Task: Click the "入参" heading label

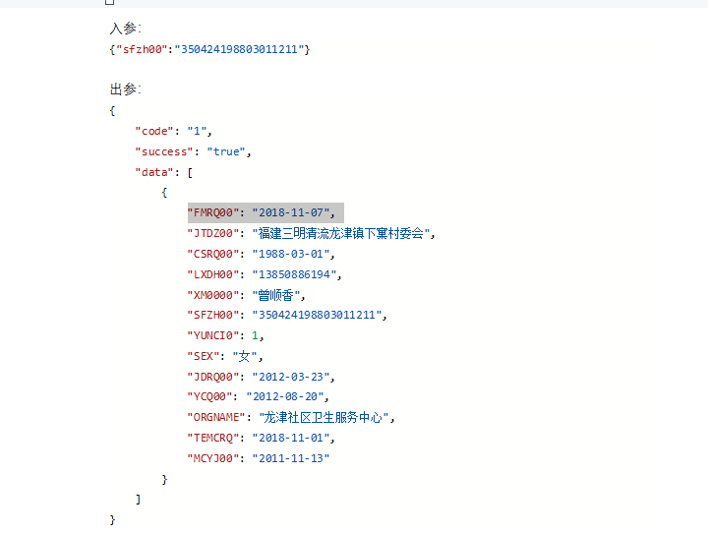Action: click(125, 29)
